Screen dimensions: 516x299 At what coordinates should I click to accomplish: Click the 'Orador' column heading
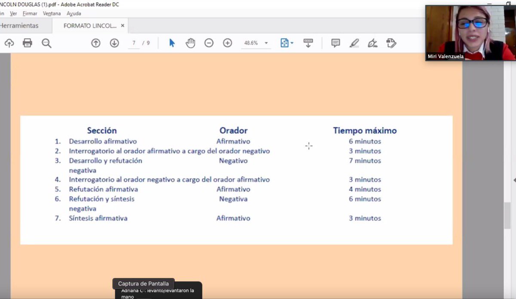(x=233, y=130)
